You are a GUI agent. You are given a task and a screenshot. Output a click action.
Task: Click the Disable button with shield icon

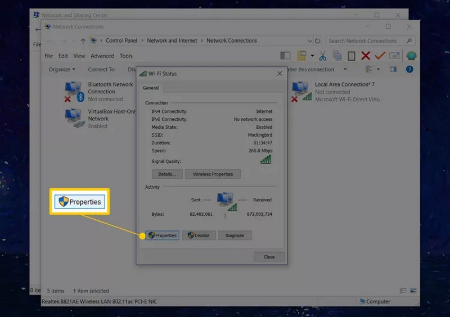click(x=199, y=236)
